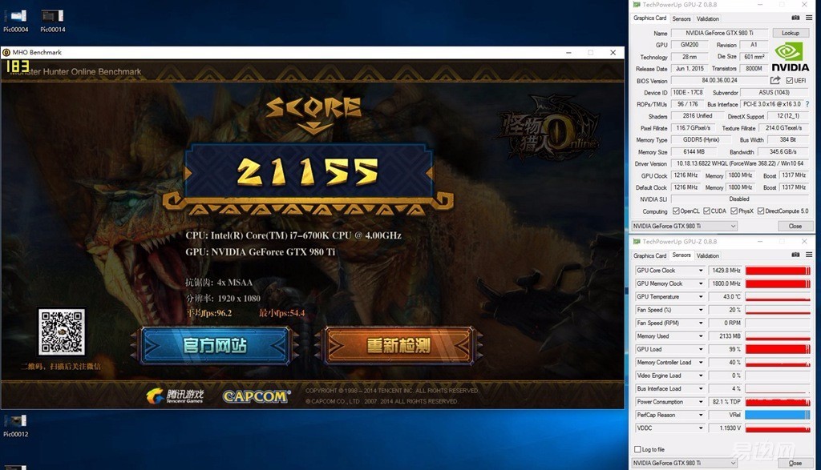Expand the Memory Used sensor dropdown

[x=701, y=336]
